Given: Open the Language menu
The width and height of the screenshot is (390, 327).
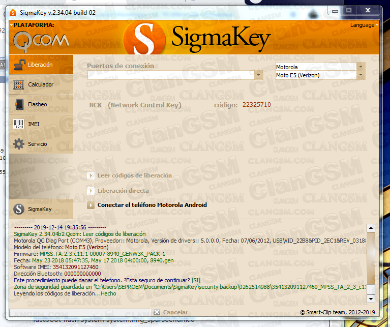Looking at the screenshot, I should (364, 25).
